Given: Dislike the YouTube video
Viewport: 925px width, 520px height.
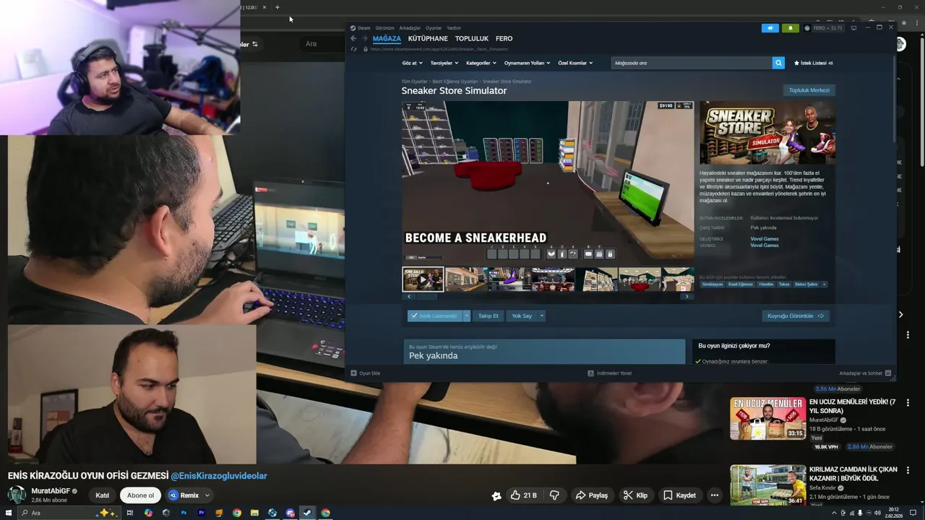Looking at the screenshot, I should click(x=554, y=495).
